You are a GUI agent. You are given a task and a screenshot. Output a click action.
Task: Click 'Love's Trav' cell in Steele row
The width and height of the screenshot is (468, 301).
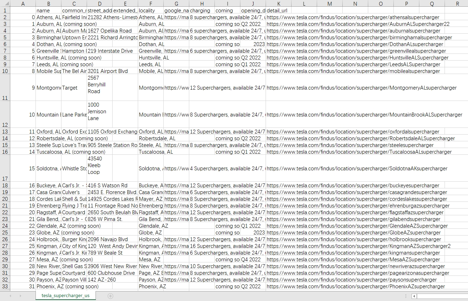74,145
